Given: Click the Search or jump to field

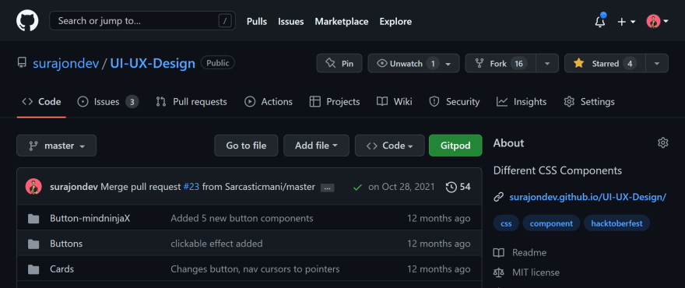Looking at the screenshot, I should tap(142, 20).
